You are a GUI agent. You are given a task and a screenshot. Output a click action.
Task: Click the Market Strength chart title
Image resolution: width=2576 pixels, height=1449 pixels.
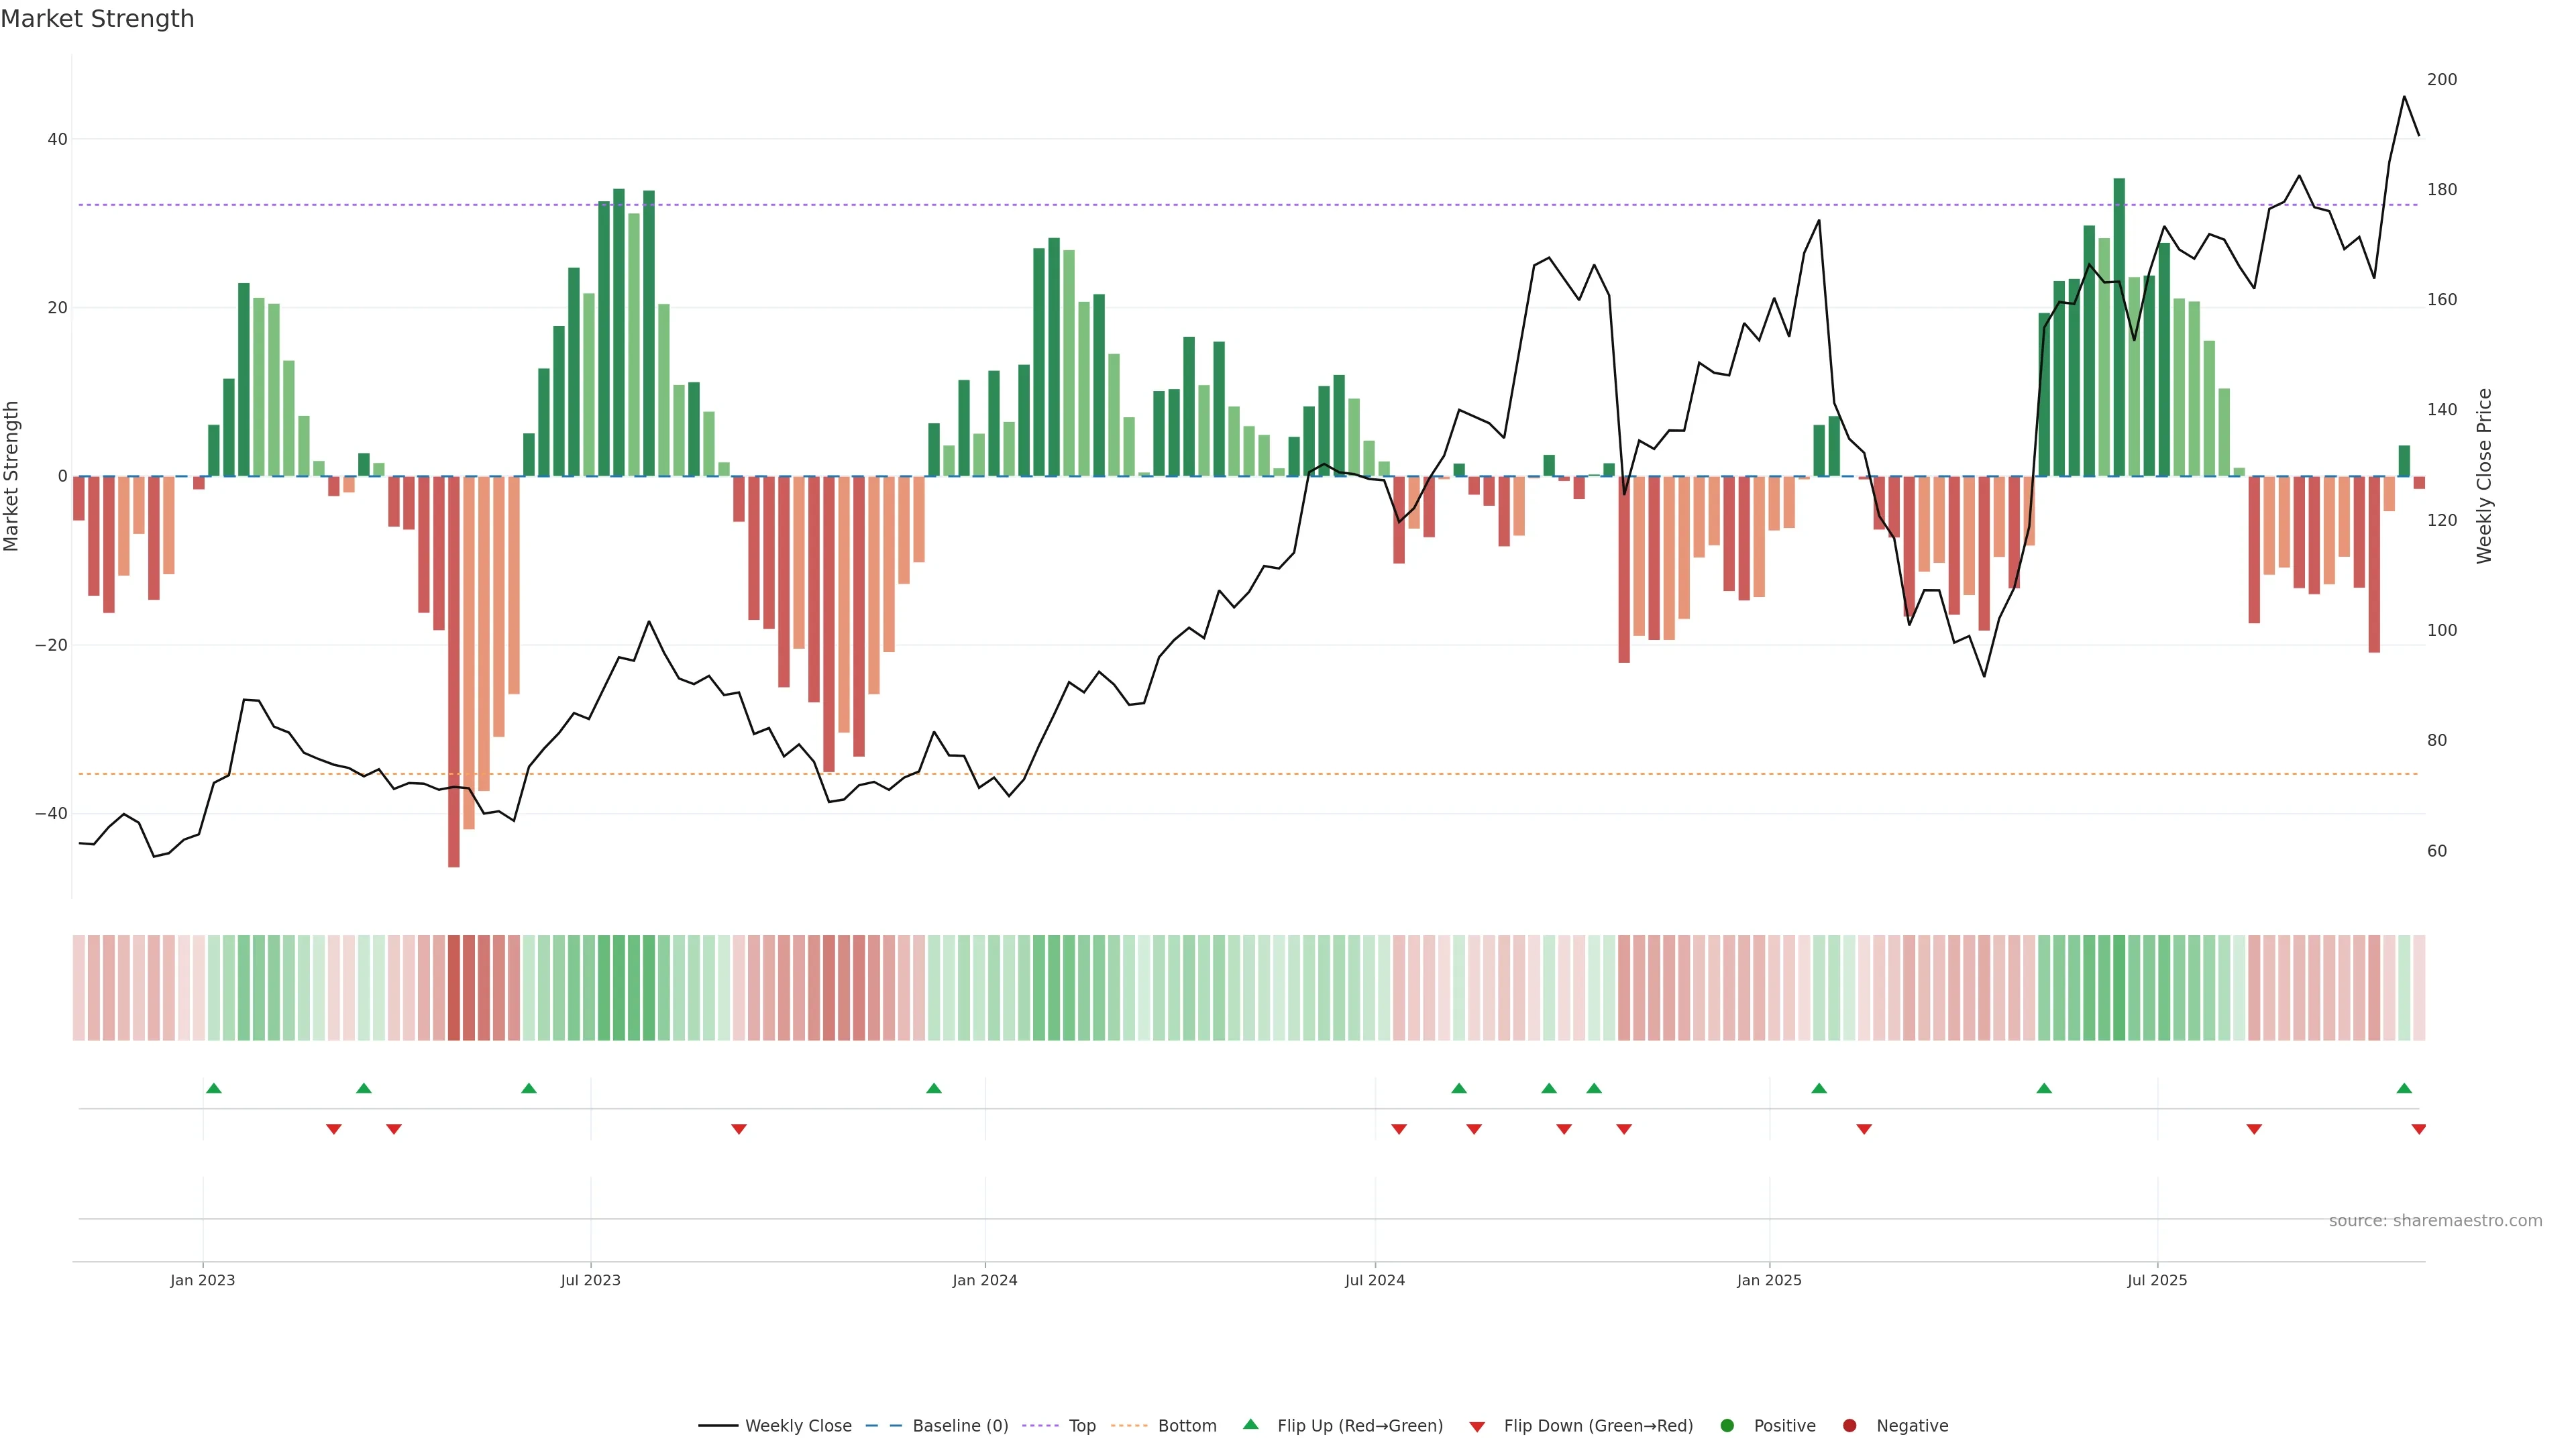97,19
